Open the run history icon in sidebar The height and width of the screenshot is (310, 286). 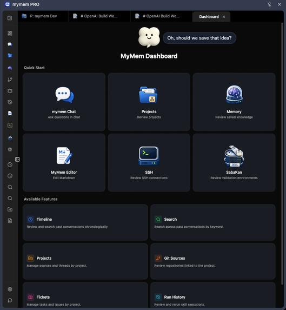point(10,102)
